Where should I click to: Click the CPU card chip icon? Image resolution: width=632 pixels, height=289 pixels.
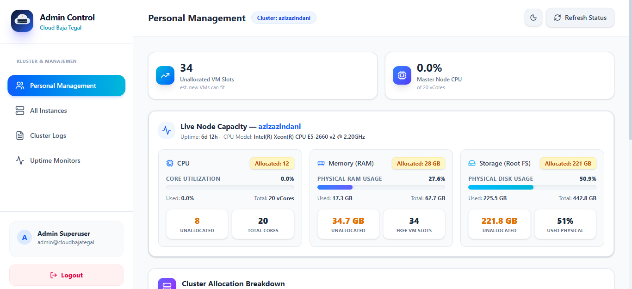[170, 163]
